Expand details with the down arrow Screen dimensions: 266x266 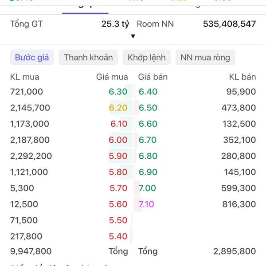tap(133, 36)
